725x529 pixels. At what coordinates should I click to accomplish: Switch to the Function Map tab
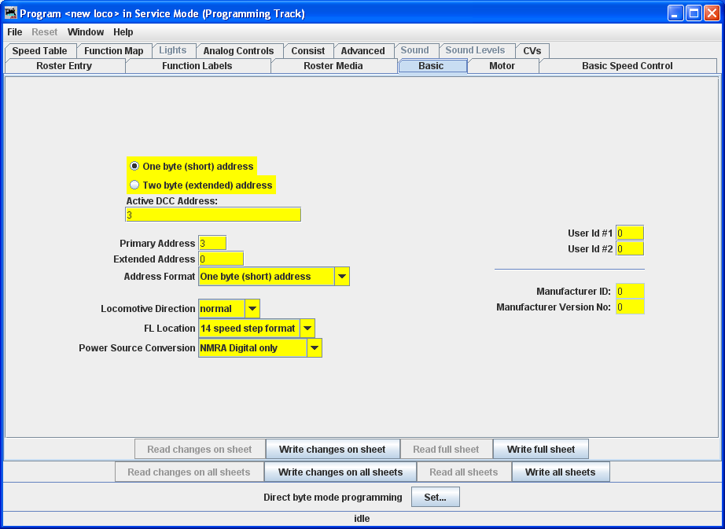pos(114,51)
